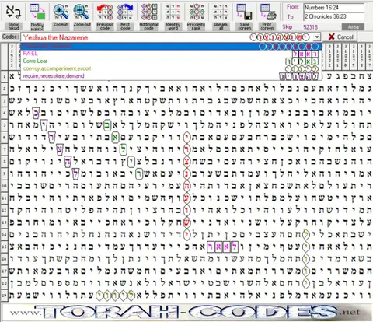This screenshot has width=373, height=322.
Task: Click the purple boxed letter in row 7
Action: (60, 149)
